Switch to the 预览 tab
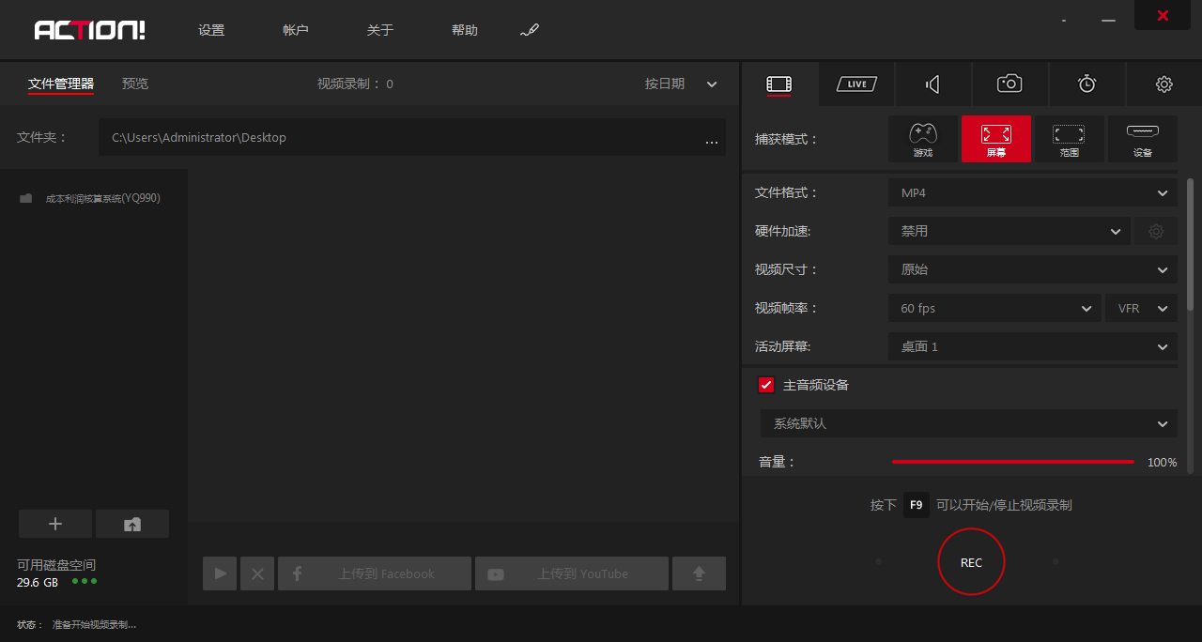The width and height of the screenshot is (1202, 642). (135, 84)
